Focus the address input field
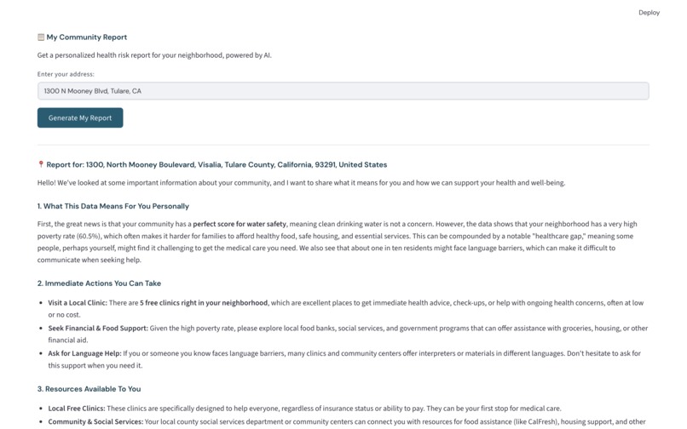 [x=343, y=91]
